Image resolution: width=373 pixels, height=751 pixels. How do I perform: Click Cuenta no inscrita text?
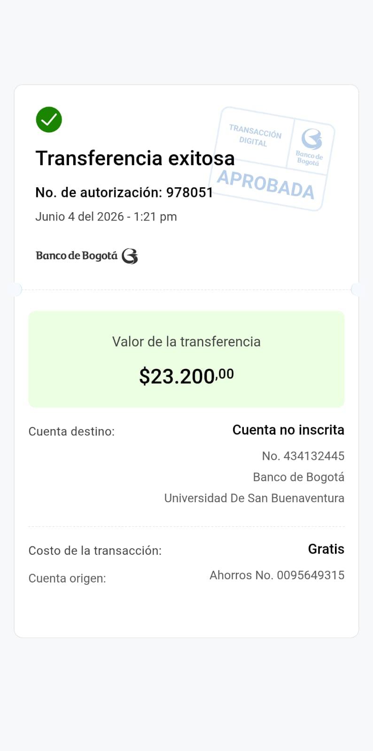point(288,430)
